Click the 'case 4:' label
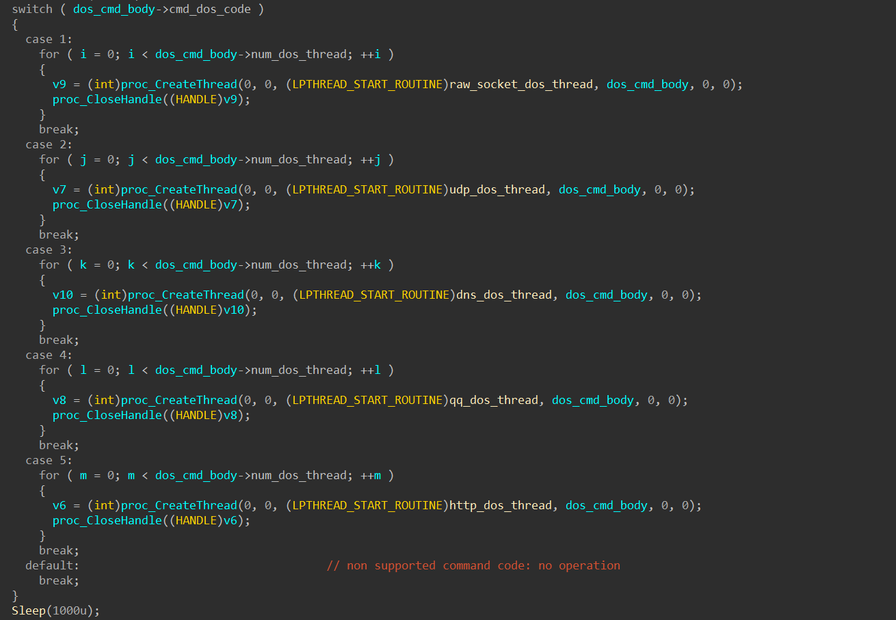This screenshot has height=620, width=896. (x=49, y=355)
